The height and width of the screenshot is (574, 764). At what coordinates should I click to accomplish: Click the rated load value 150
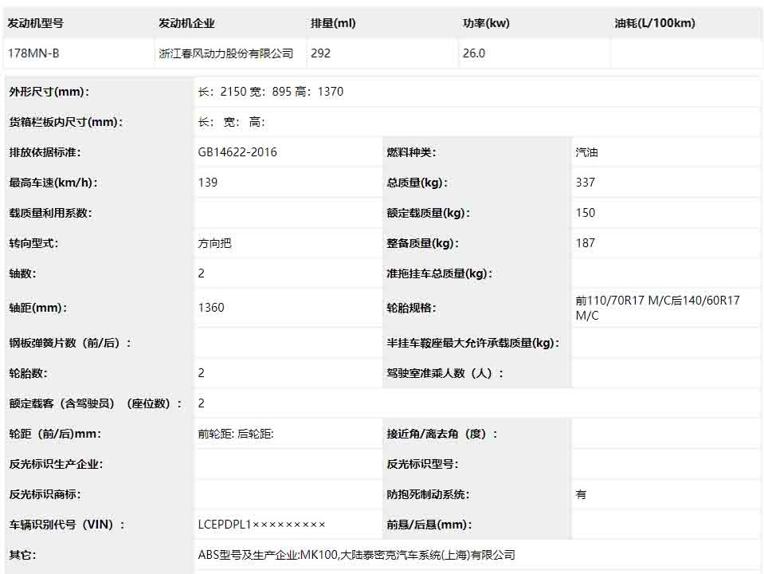click(x=586, y=213)
